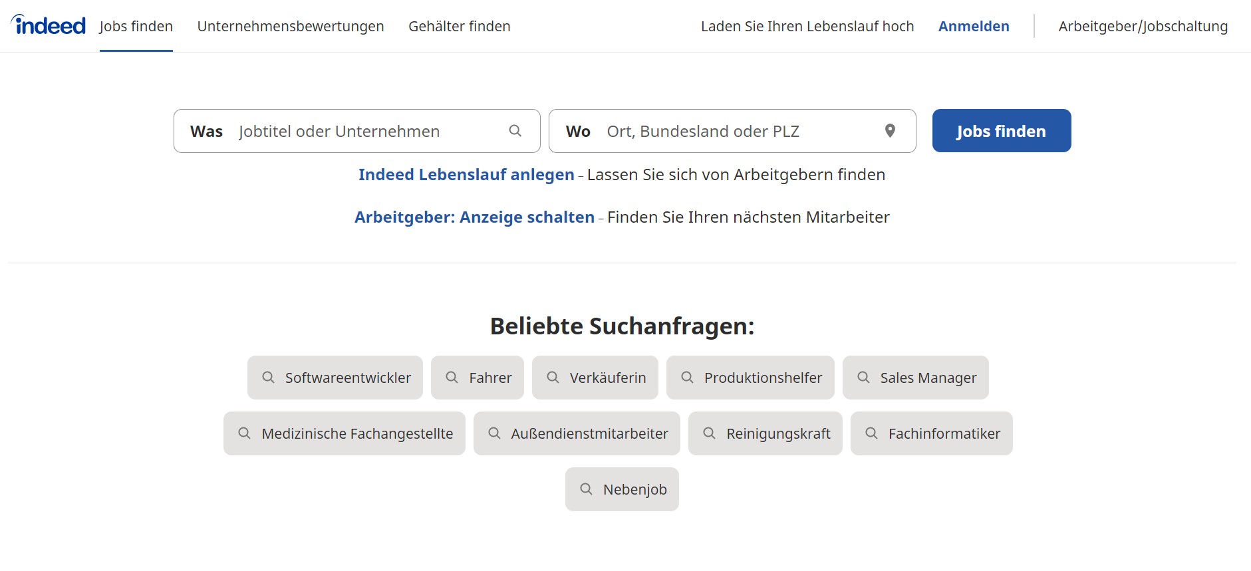Select the Sales Manager search text

pos(928,378)
